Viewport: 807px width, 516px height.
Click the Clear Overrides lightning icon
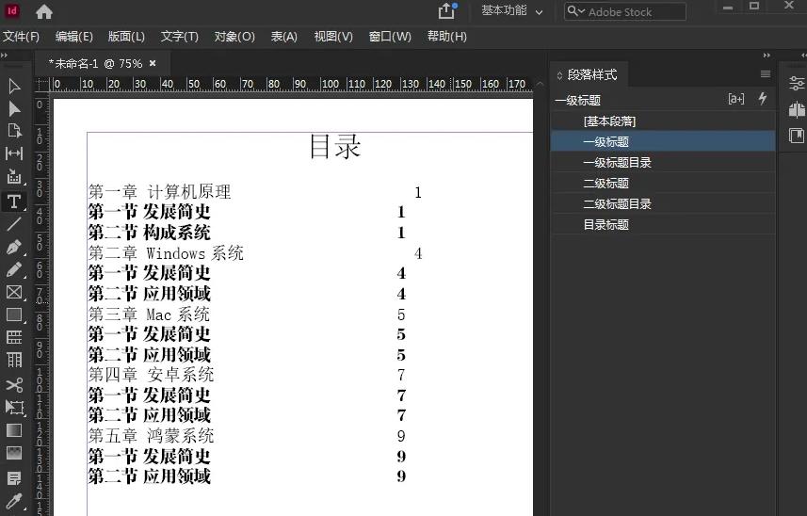[x=763, y=99]
